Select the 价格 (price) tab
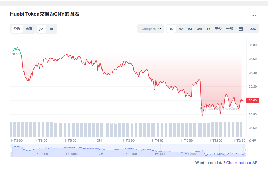This screenshot has width=268, height=174. tap(17, 29)
